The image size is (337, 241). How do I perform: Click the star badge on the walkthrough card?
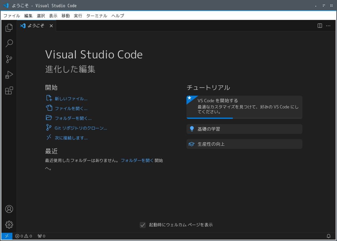click(x=189, y=98)
